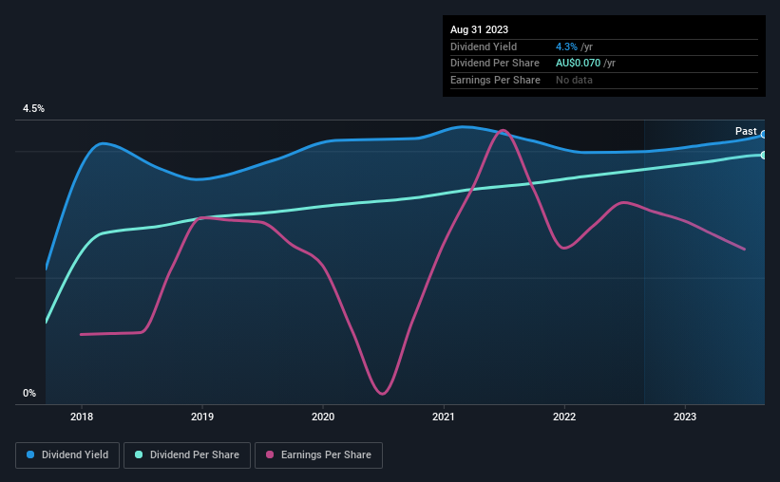Click the blue Dividend Yield legend dot
780x482 pixels.
[x=30, y=454]
